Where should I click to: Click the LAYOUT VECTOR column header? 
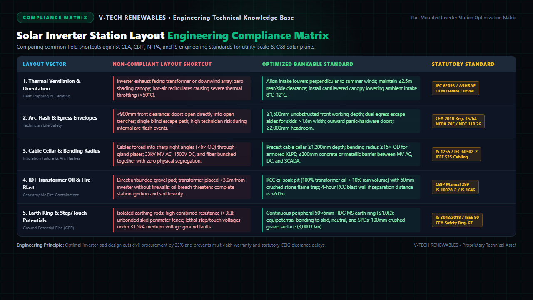point(45,64)
